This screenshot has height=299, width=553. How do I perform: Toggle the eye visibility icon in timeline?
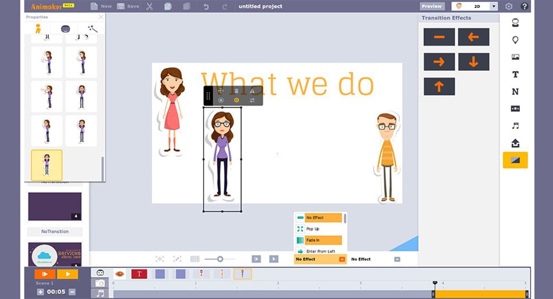(x=120, y=274)
